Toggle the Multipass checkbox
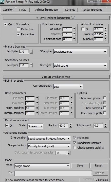This screenshot has height=182, width=111. [75, 138]
